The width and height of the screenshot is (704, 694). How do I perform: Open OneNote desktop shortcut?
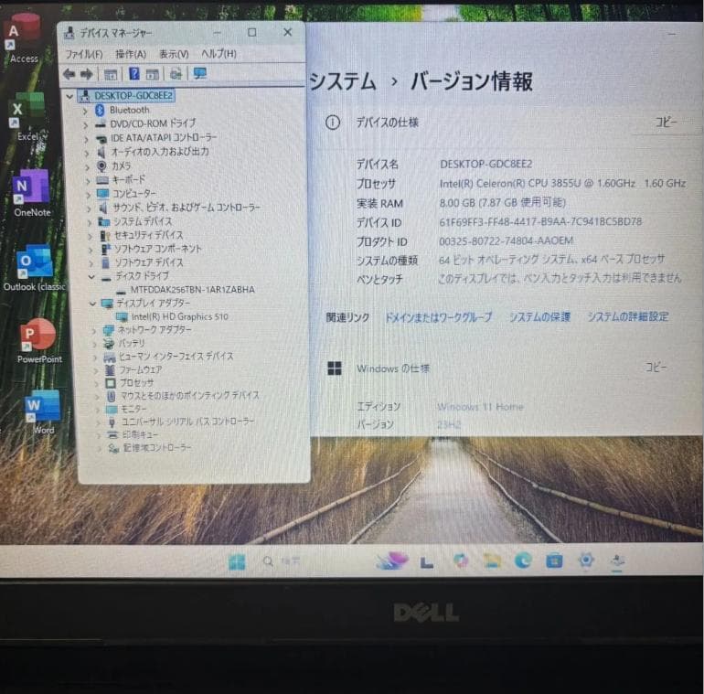(x=31, y=193)
